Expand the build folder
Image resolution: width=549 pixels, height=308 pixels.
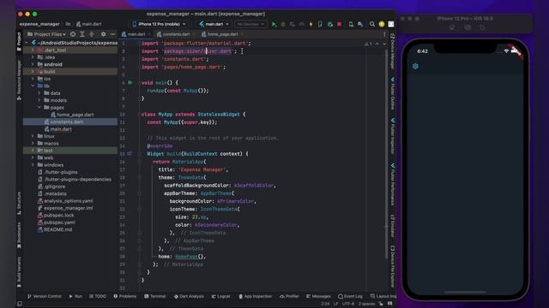tap(33, 72)
